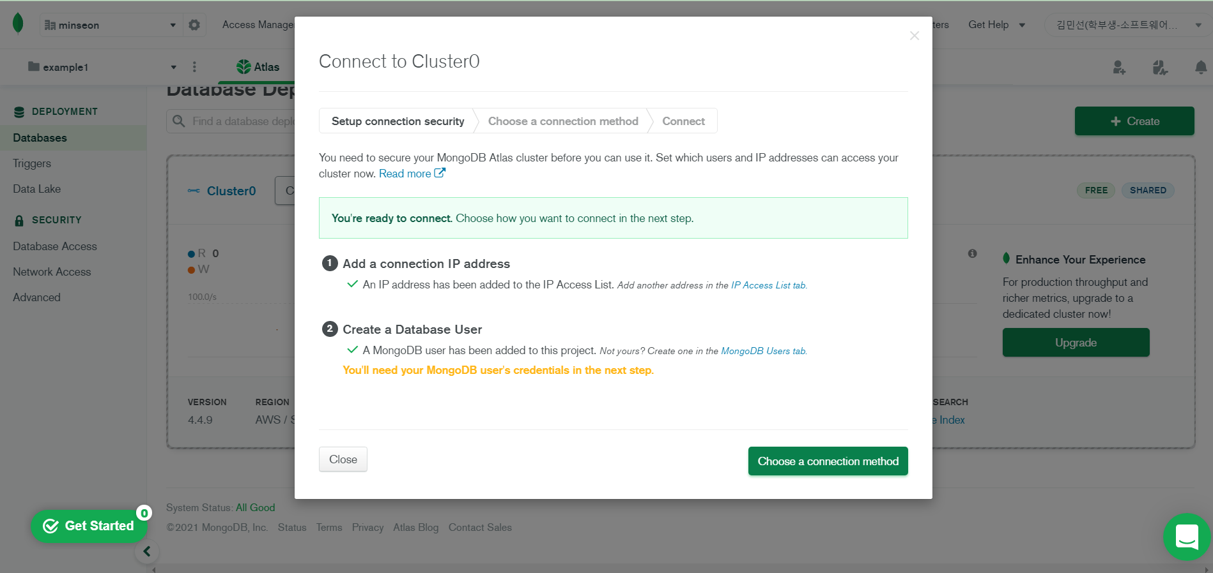Follow the Read more link
The height and width of the screenshot is (573, 1213).
coord(405,174)
